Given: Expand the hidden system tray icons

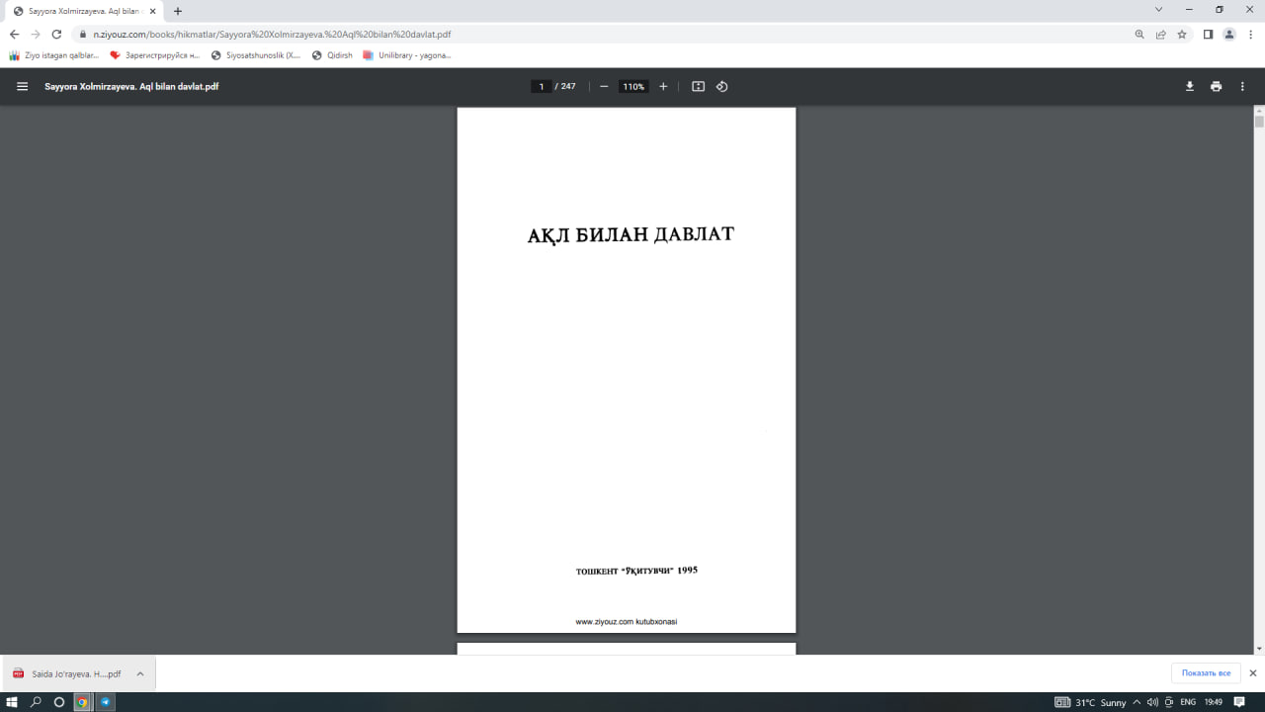Looking at the screenshot, I should (x=1136, y=702).
